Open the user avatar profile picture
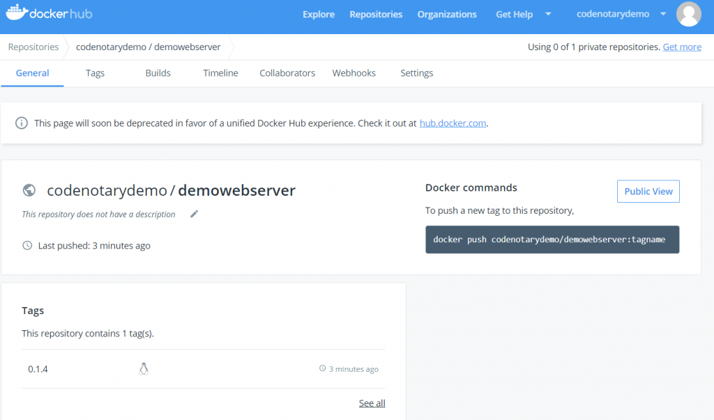 click(x=688, y=14)
